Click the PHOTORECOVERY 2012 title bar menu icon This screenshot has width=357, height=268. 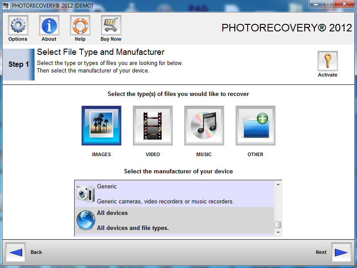[7, 5]
